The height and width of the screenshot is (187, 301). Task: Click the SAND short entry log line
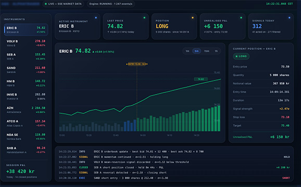[x=174, y=178]
